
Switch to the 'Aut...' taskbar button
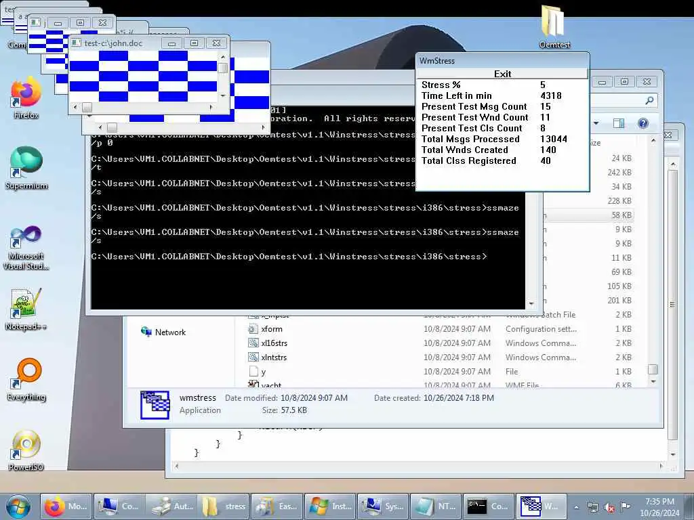171,506
